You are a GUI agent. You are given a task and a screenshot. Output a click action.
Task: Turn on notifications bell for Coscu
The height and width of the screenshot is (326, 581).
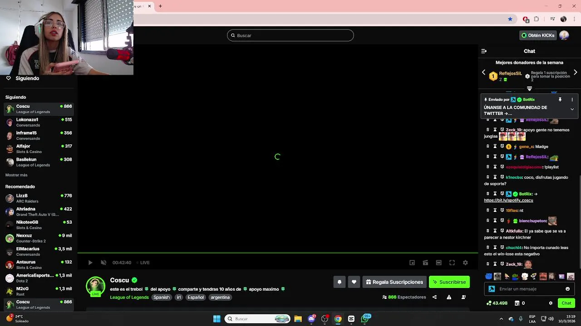click(x=339, y=282)
